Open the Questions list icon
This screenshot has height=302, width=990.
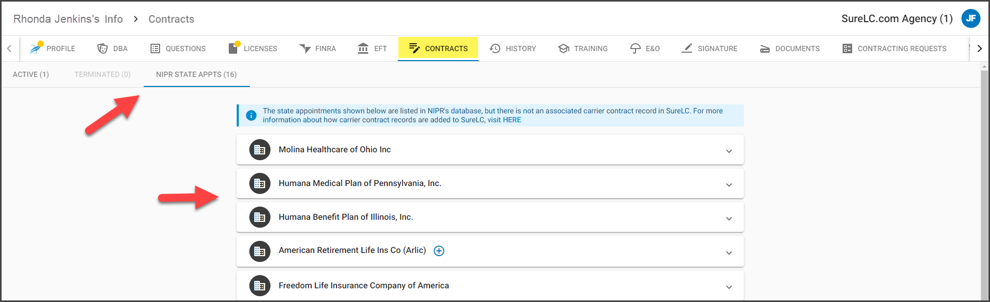point(155,48)
